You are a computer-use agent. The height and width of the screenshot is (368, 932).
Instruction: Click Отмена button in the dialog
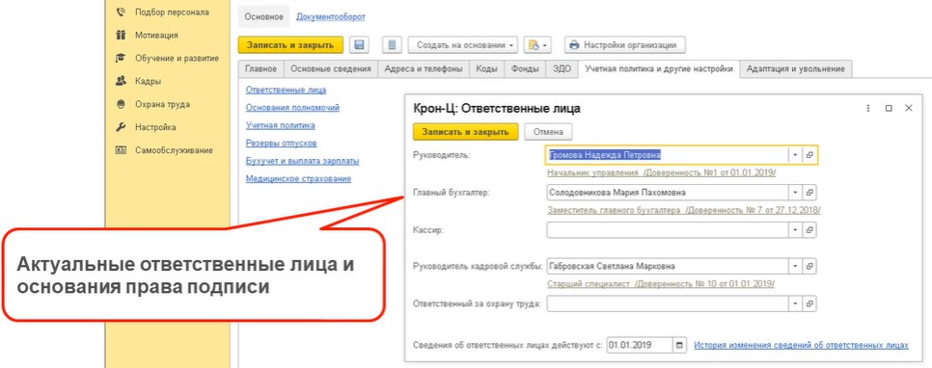[x=548, y=132]
